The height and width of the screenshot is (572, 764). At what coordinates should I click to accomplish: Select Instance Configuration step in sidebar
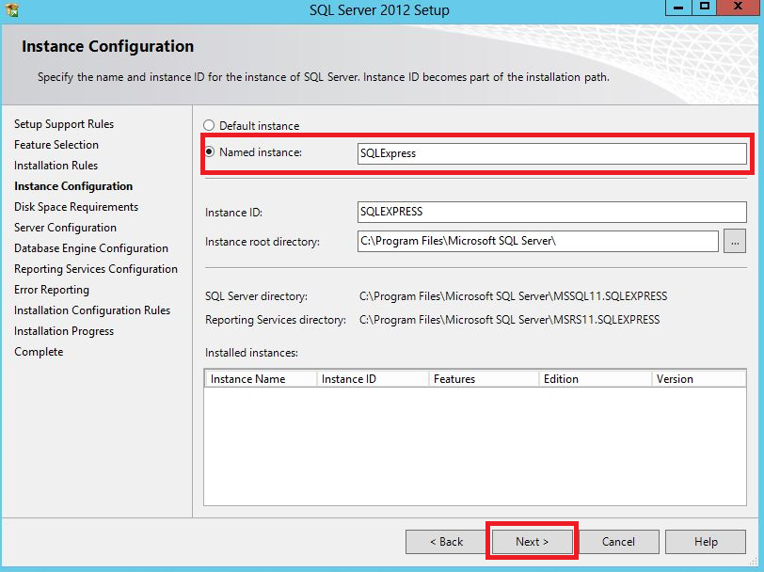(73, 186)
